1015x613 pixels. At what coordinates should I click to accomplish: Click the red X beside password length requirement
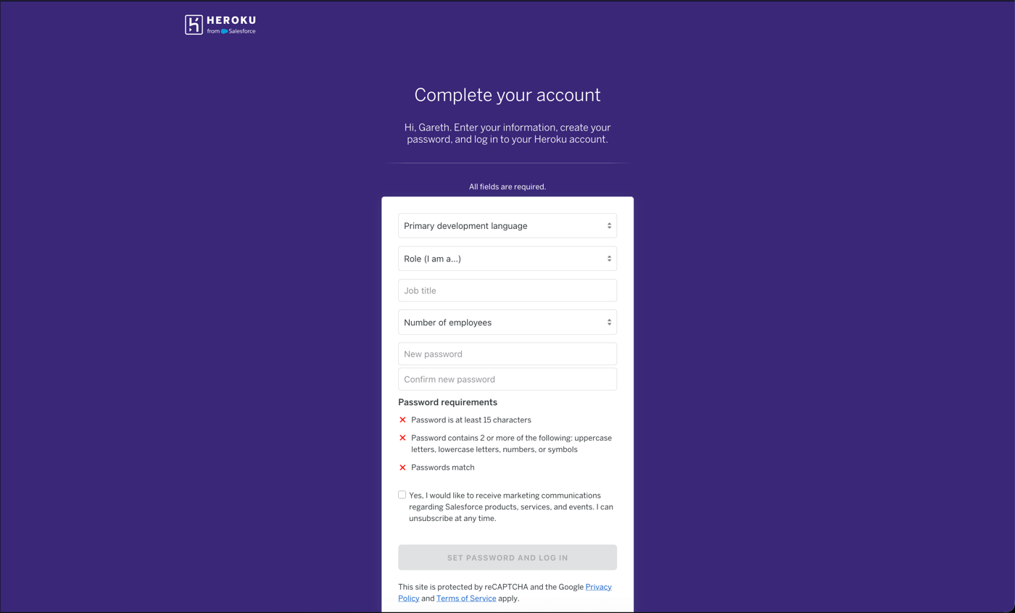(x=403, y=420)
